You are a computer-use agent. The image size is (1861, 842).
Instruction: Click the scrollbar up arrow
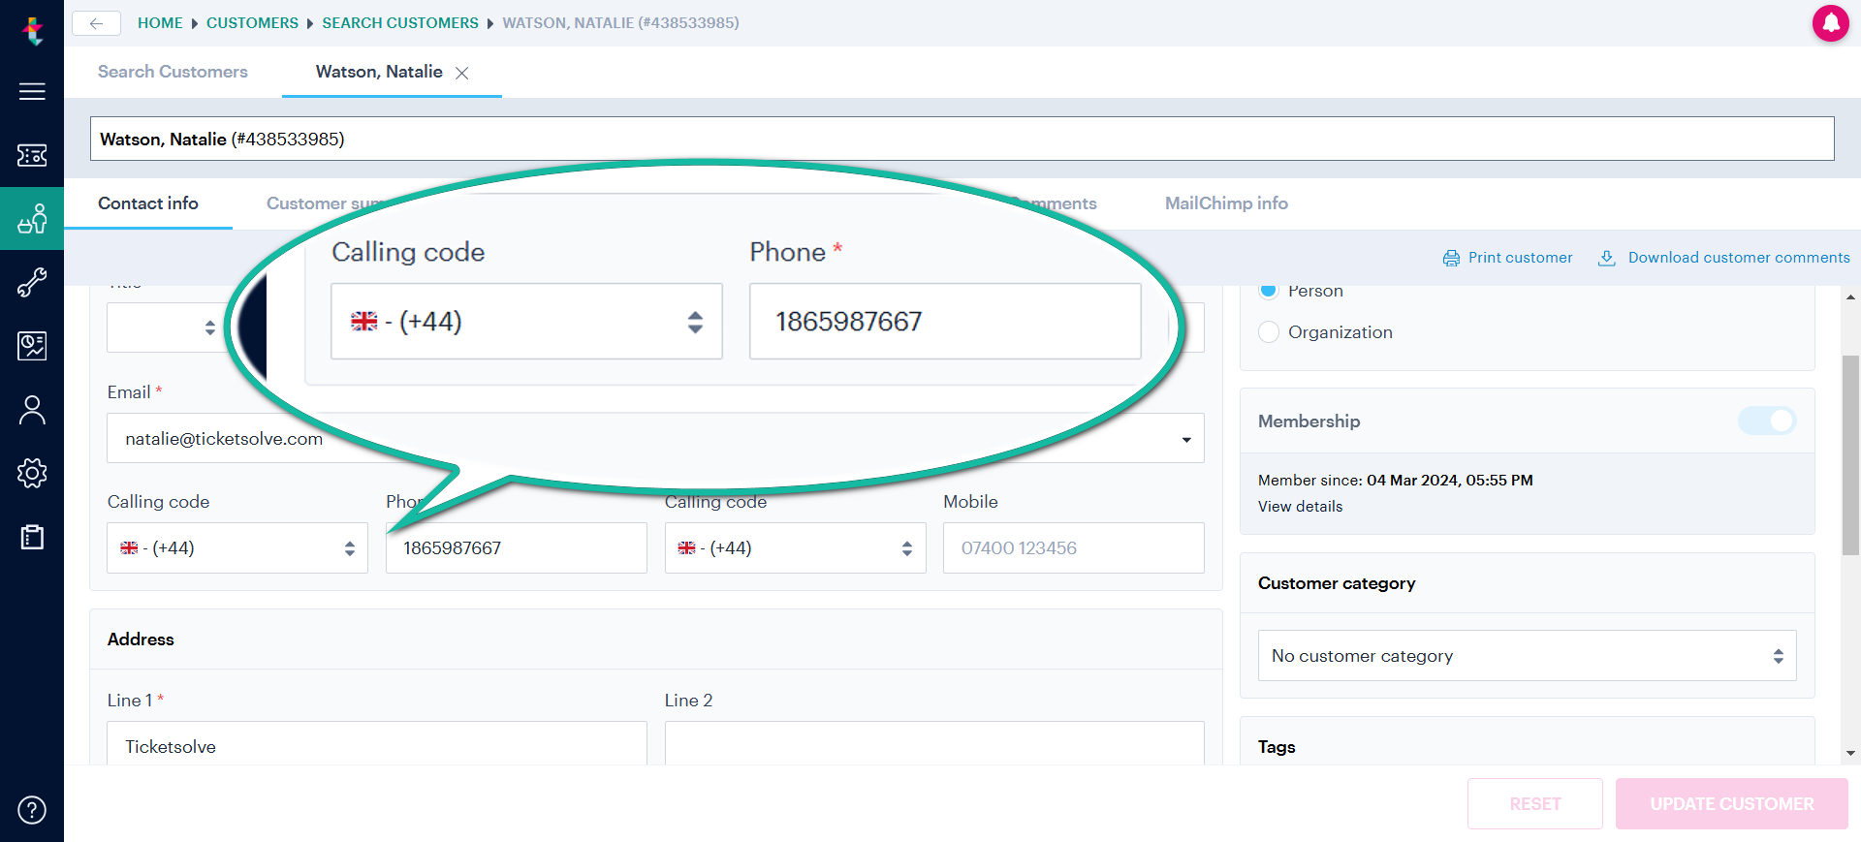1850,297
